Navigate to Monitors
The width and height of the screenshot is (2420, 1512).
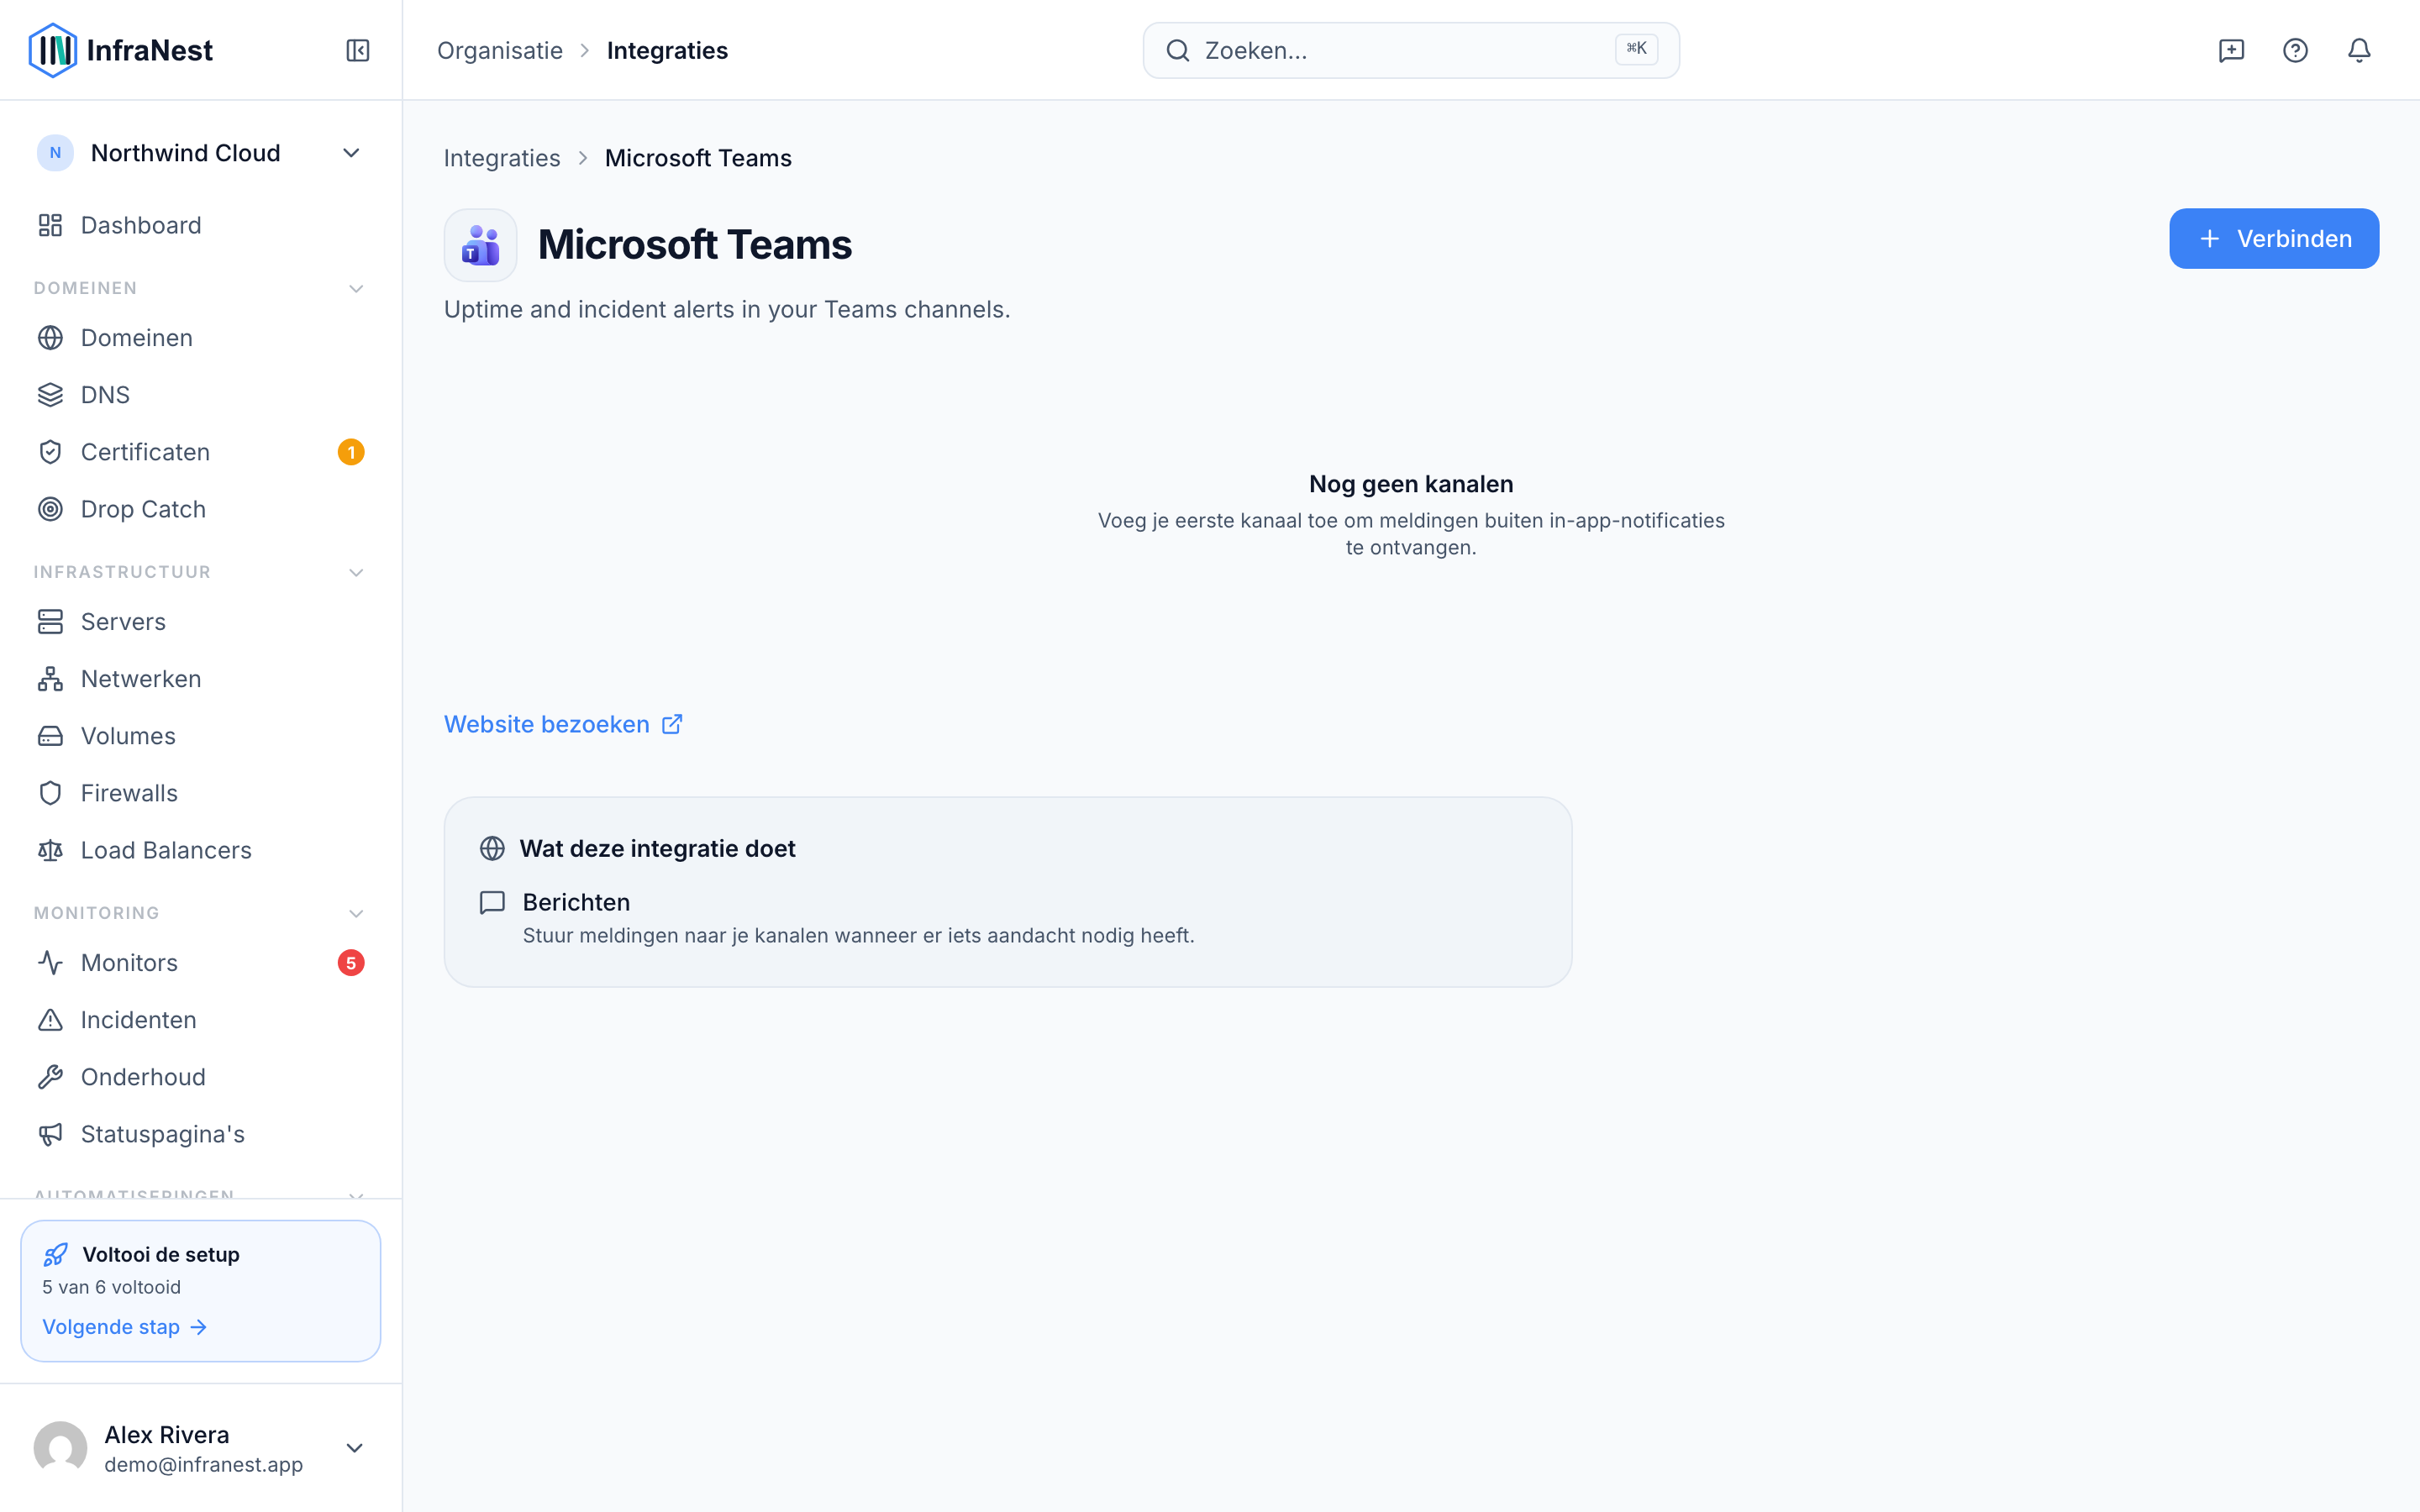pos(200,963)
